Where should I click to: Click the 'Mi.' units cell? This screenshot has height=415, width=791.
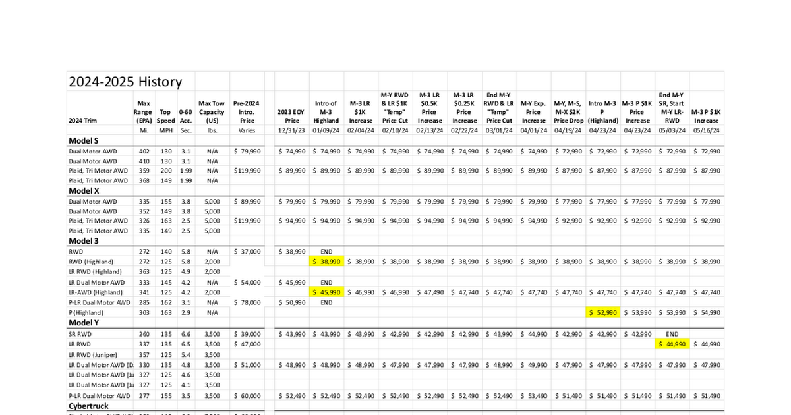[143, 130]
